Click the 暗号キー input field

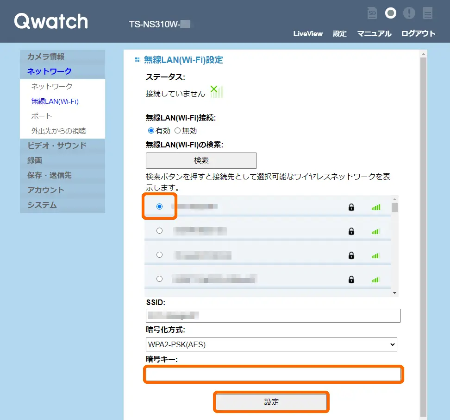[x=273, y=374]
